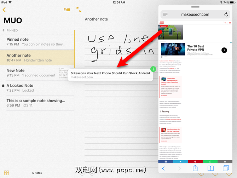The width and height of the screenshot is (237, 178).
Task: Tap the Slide Over grab handle
Action: (x=195, y=7)
